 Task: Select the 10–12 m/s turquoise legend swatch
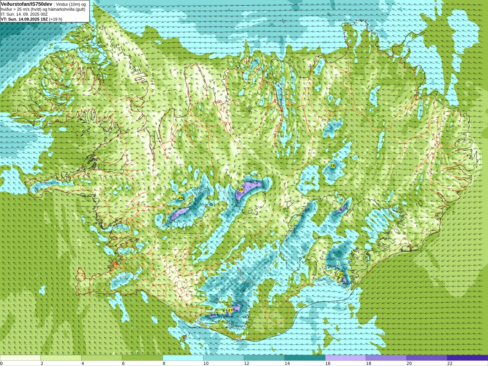223,358
